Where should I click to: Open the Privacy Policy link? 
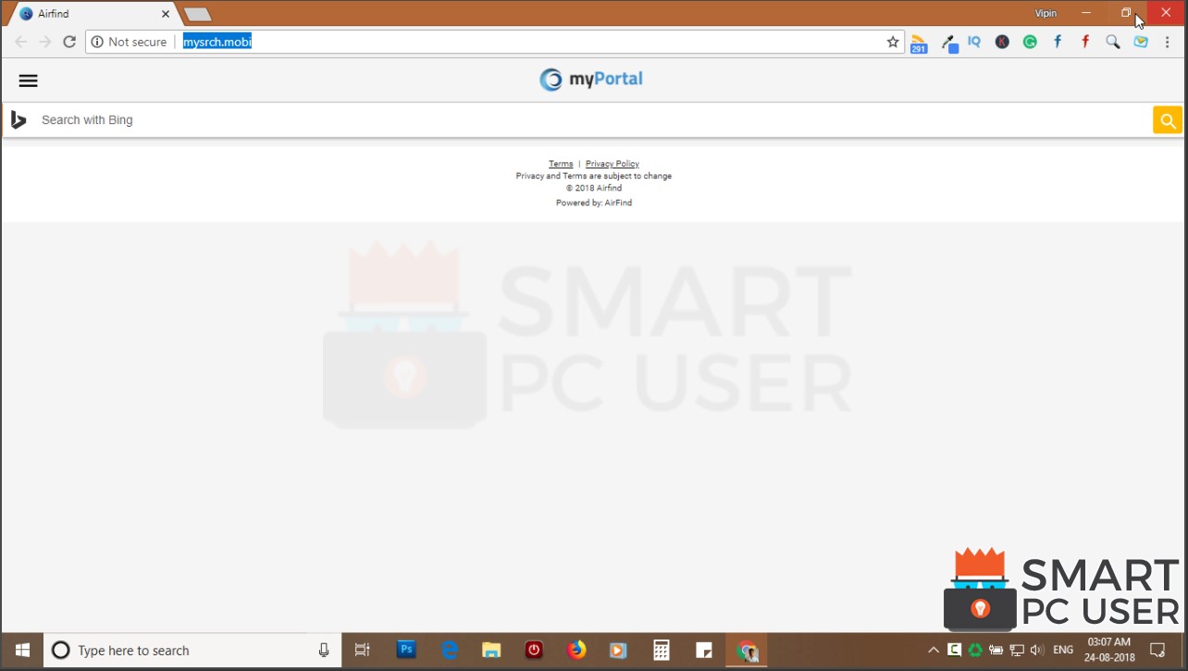pyautogui.click(x=613, y=164)
